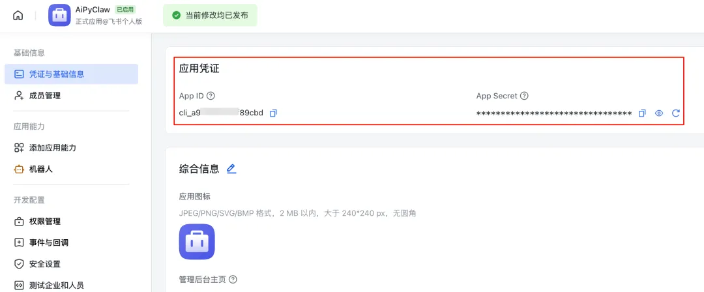Screen dimensions: 704x292
Task: Open 凭证与基础信息 in the sidebar
Action: point(70,74)
